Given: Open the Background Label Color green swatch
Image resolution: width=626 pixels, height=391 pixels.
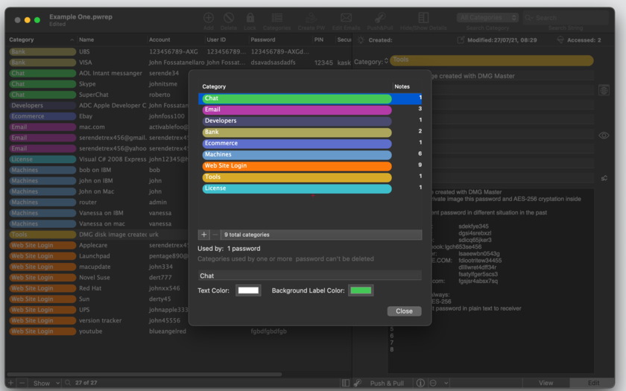Looking at the screenshot, I should 361,290.
